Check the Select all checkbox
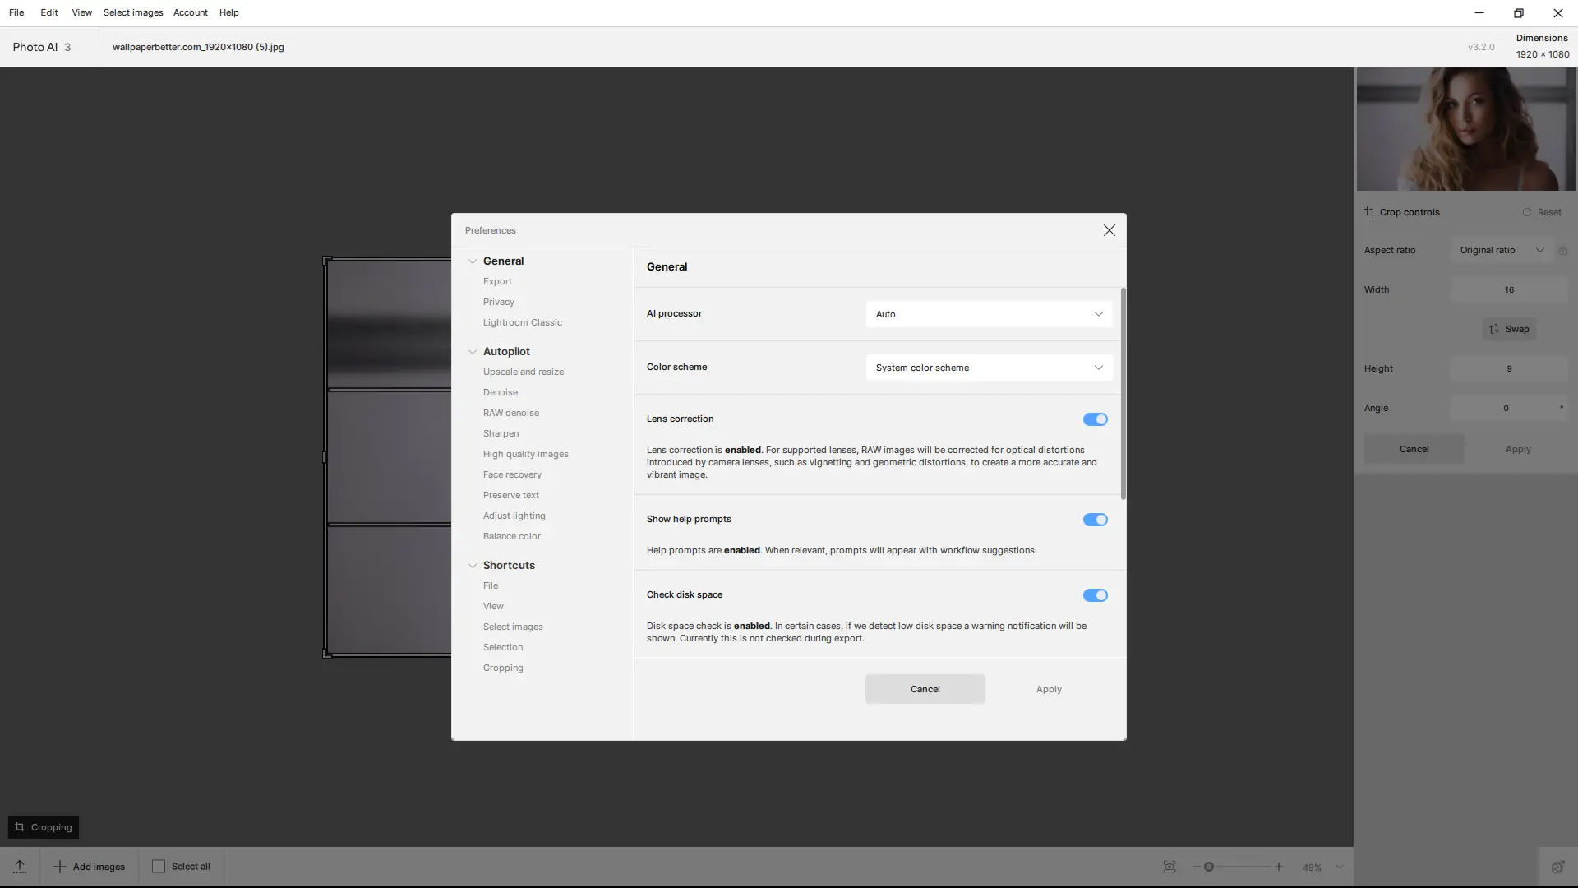The width and height of the screenshot is (1578, 888). pyautogui.click(x=159, y=866)
